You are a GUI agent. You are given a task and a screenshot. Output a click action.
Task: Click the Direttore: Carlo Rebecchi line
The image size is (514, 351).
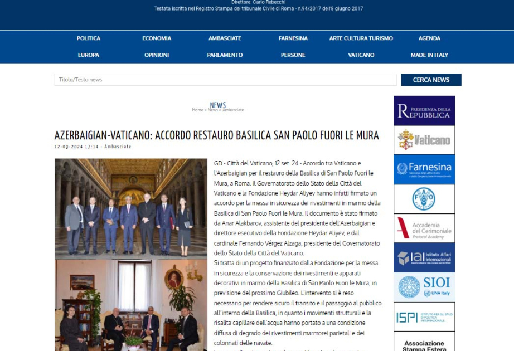(x=258, y=2)
